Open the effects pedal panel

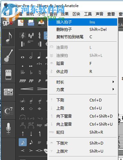(x=8, y=74)
